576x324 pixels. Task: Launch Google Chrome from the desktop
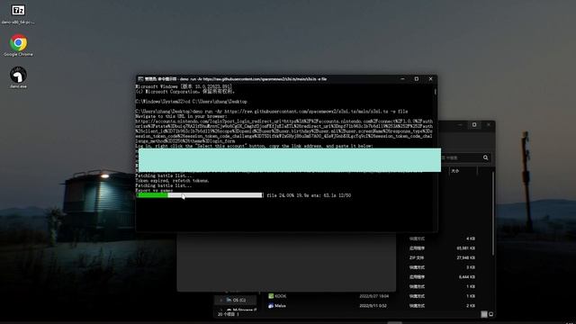click(x=18, y=45)
